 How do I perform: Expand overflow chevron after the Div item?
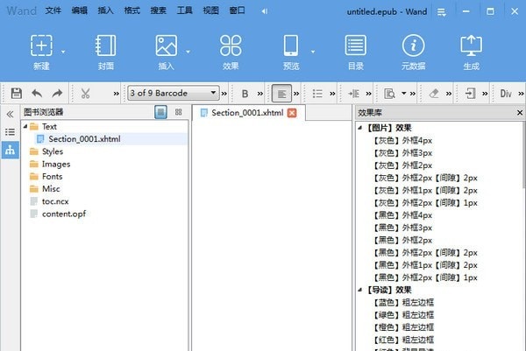tap(521, 94)
